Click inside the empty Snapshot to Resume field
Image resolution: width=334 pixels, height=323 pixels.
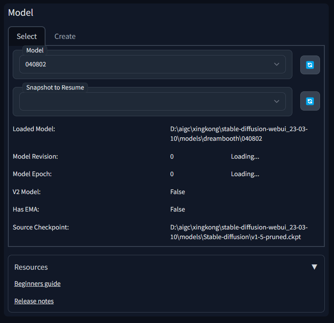(144, 101)
